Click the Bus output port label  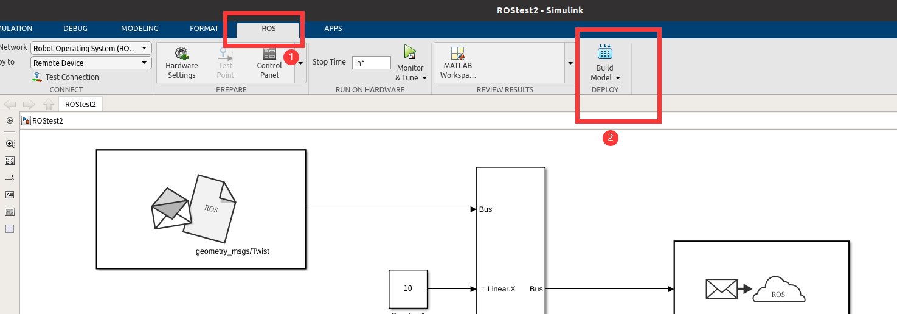click(x=536, y=289)
